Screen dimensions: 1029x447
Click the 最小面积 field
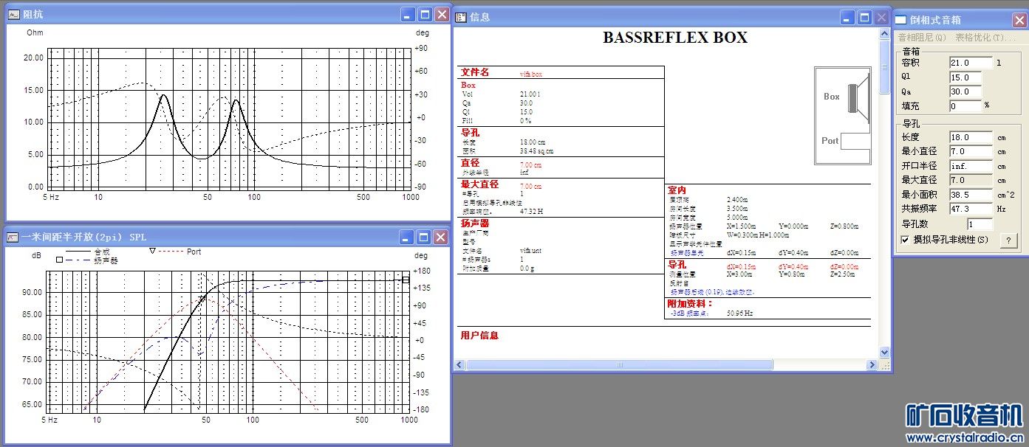coord(971,195)
